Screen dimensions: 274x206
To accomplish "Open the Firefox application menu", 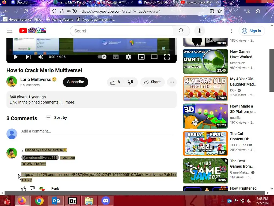I will point(268,11).
